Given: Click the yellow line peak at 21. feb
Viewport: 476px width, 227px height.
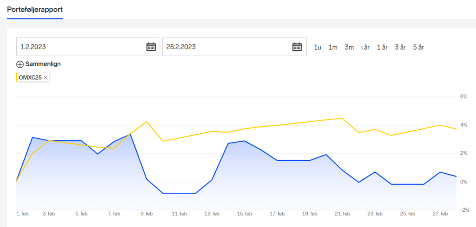Looking at the screenshot, I should click(x=342, y=118).
